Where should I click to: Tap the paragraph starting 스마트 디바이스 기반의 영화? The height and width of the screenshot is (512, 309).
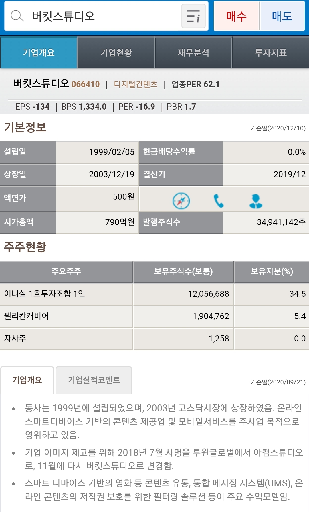click(164, 490)
